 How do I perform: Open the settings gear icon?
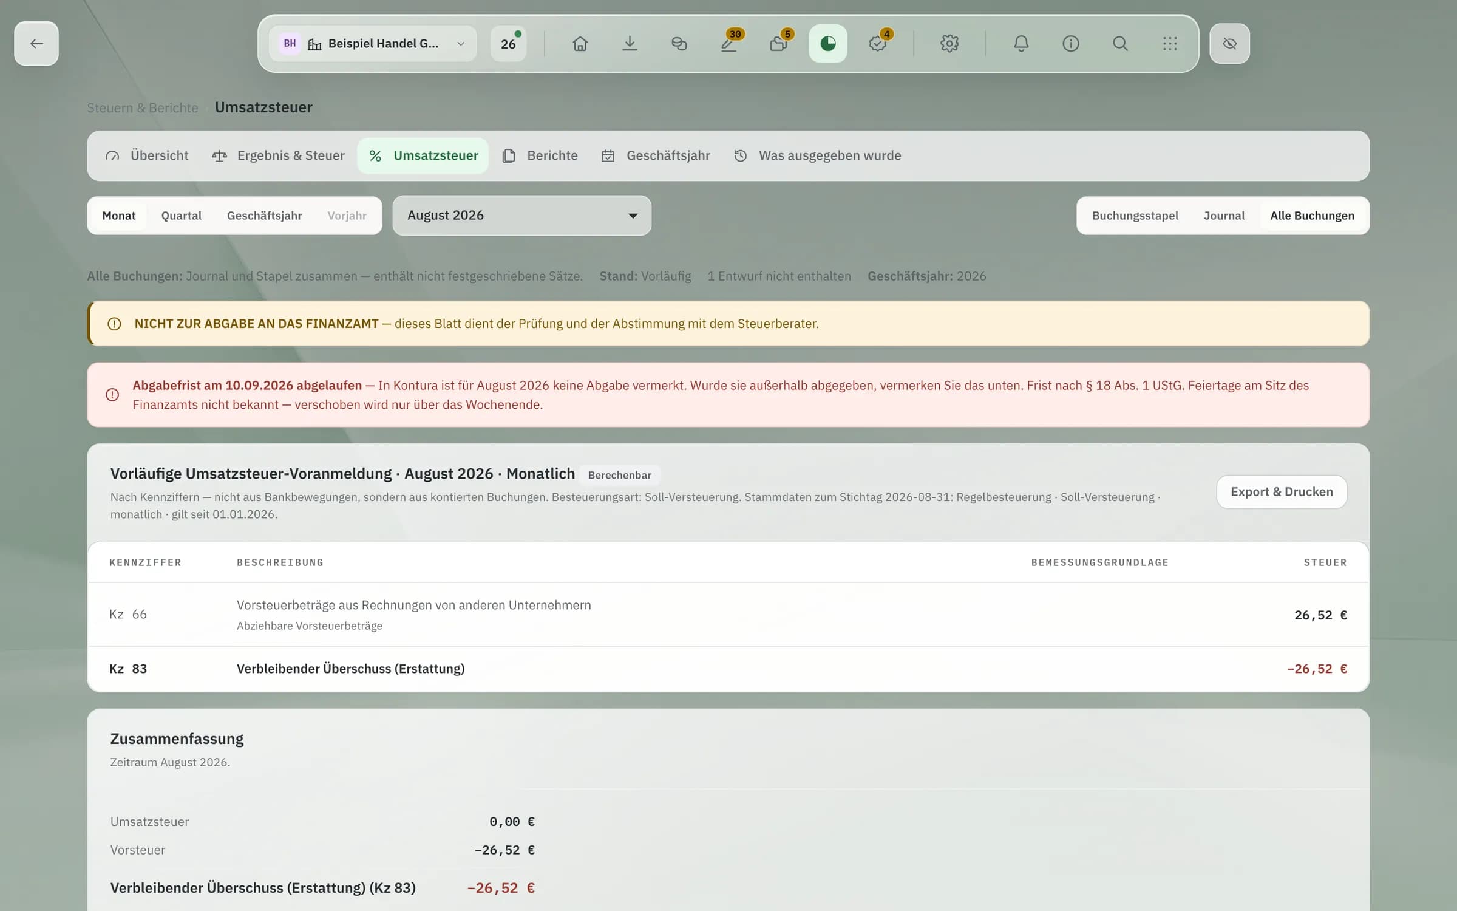949,44
